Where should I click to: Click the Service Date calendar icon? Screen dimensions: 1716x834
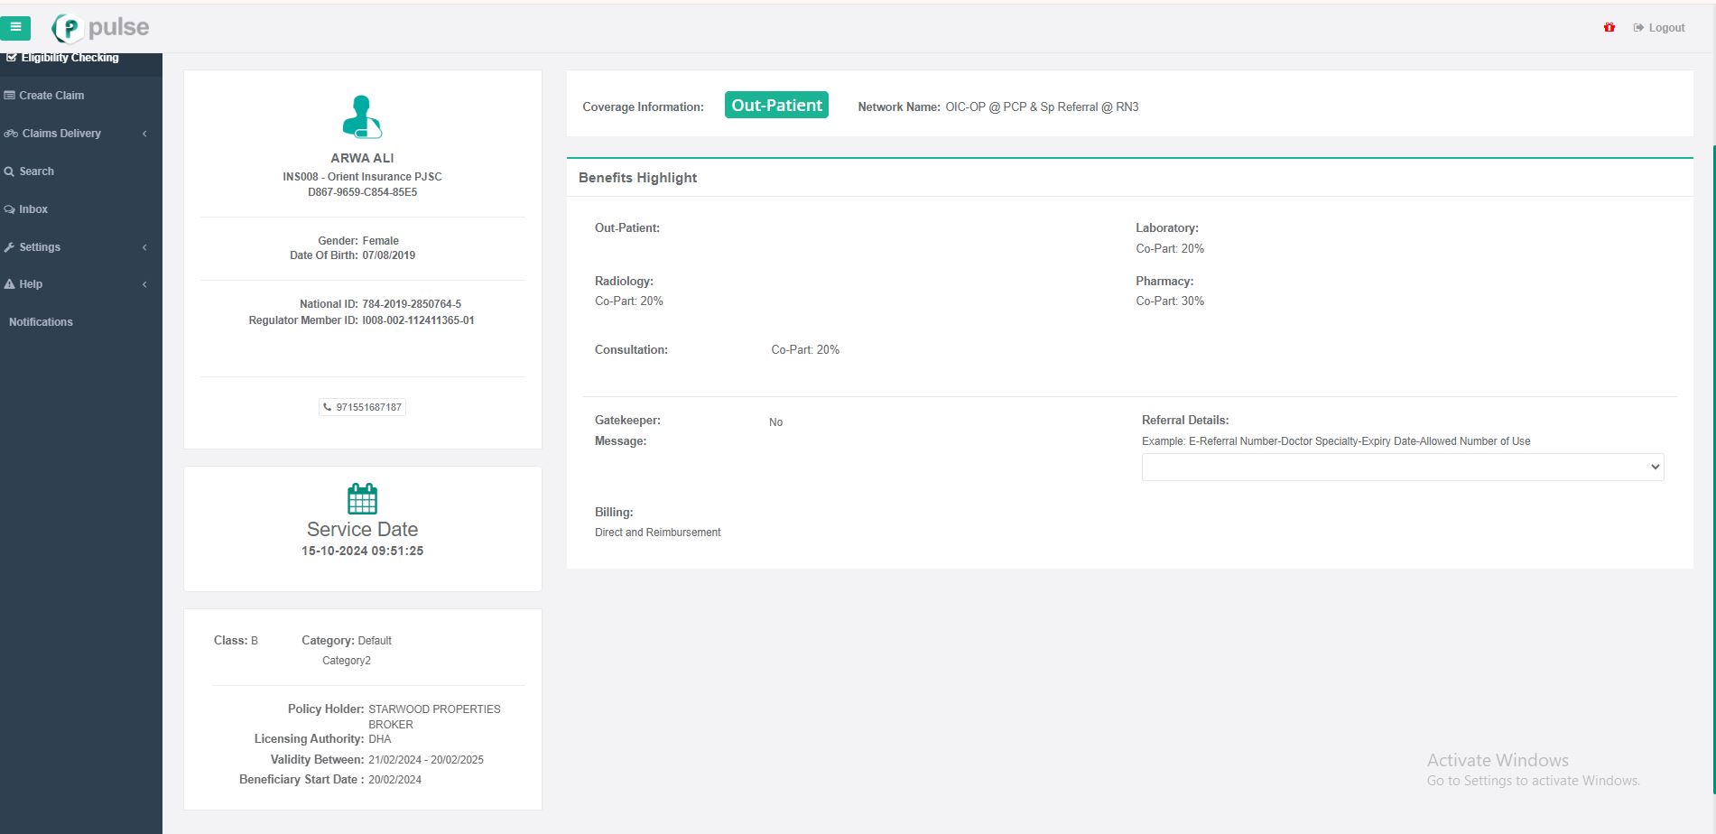pos(362,498)
